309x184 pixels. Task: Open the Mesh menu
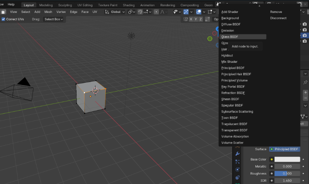48,12
